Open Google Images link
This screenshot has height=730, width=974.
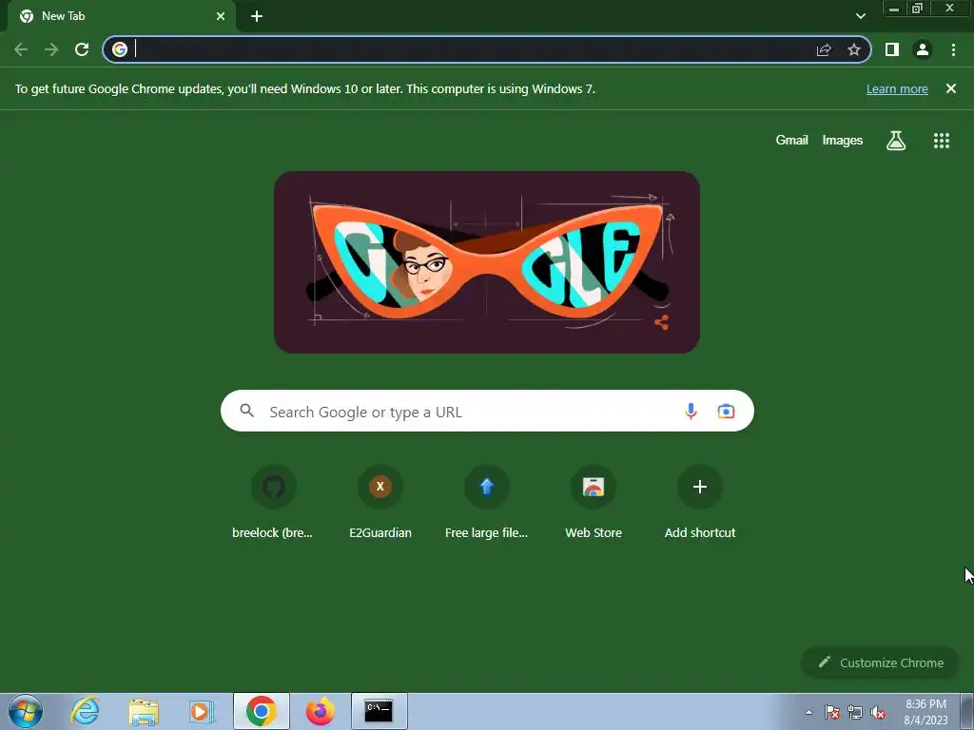tap(843, 141)
